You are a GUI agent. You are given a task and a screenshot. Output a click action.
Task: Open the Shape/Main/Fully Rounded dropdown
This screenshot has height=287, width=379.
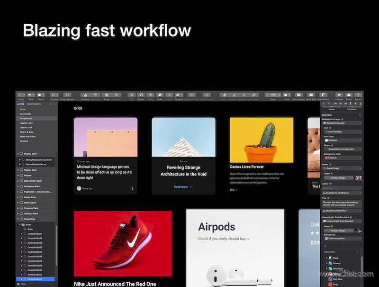(343, 149)
